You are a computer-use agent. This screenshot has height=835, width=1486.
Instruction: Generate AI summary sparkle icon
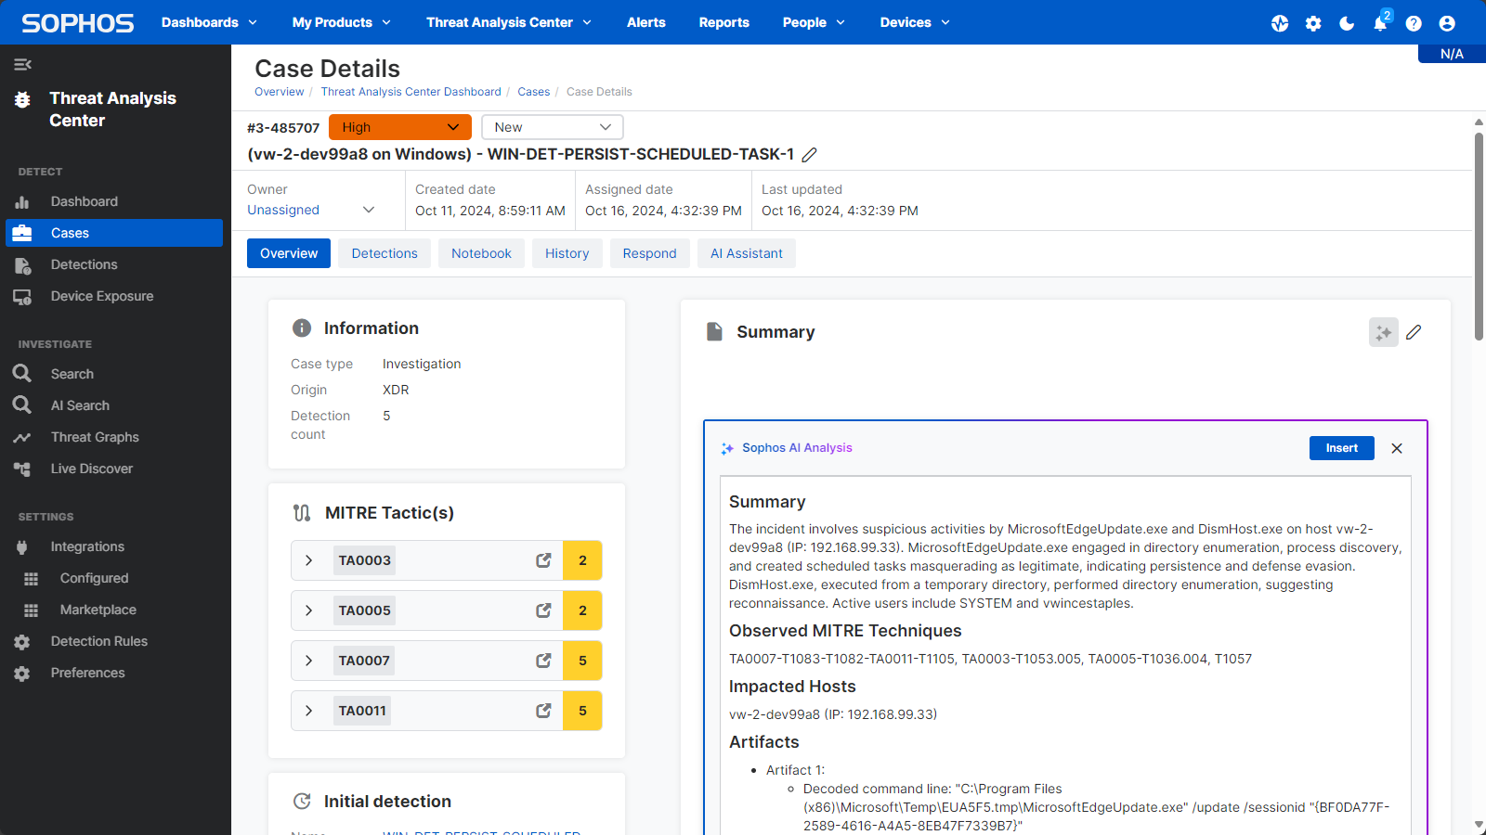1384,332
